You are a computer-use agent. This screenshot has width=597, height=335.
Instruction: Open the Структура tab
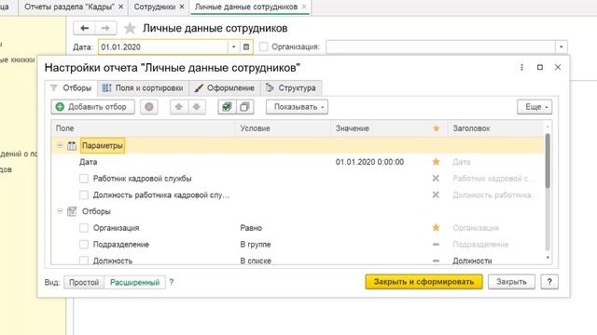(291, 88)
